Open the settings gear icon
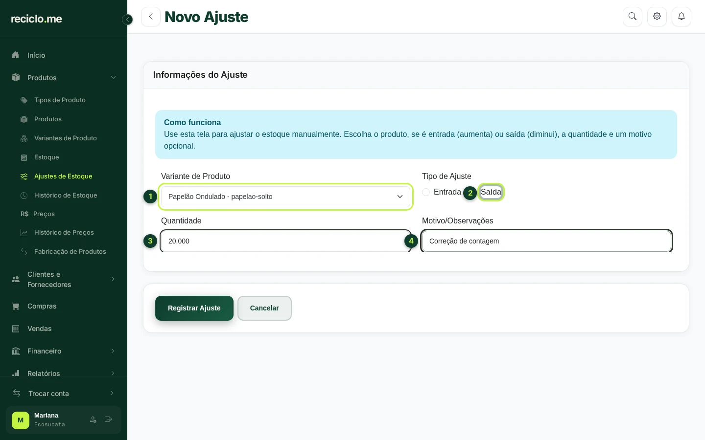The image size is (705, 440). pos(657,17)
